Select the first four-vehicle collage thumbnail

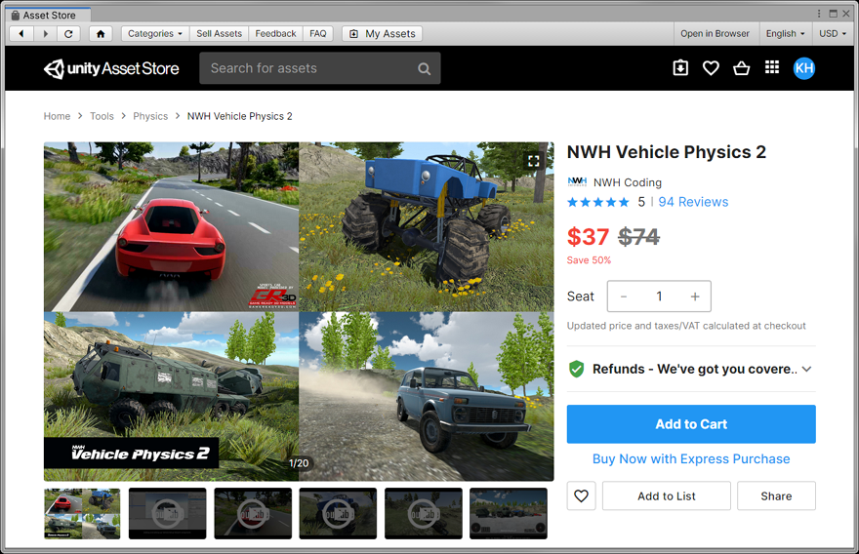82,513
